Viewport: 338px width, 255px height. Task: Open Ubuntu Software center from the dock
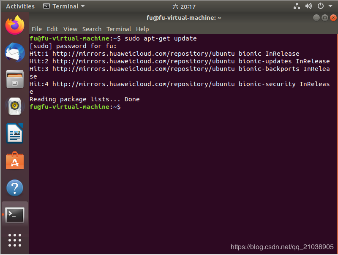[x=14, y=160]
